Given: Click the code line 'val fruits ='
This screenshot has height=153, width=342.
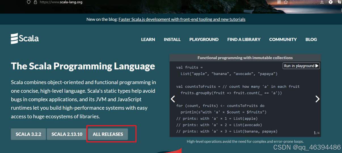Looking at the screenshot, I should tap(189, 67).
